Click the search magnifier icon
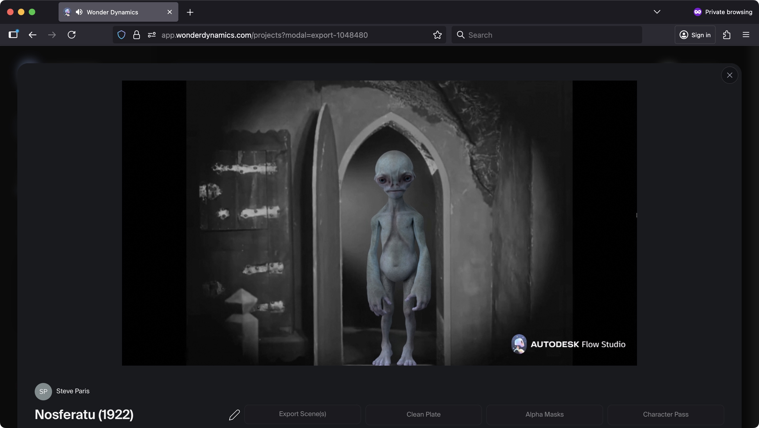759x428 pixels. pos(461,35)
